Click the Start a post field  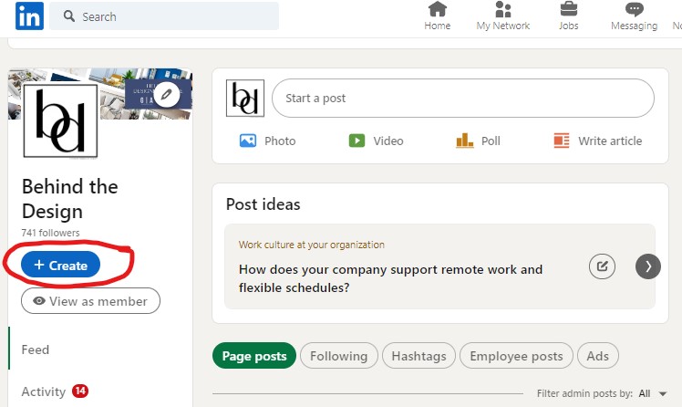(463, 99)
